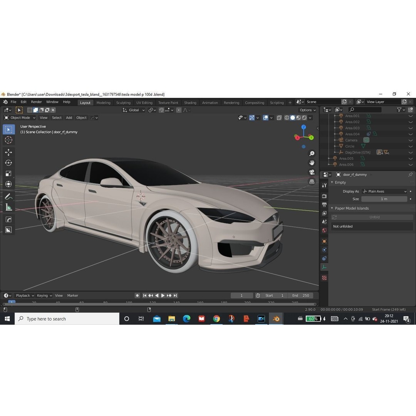The width and height of the screenshot is (416, 416).
Task: Toggle the camera view icon
Action: (312, 172)
